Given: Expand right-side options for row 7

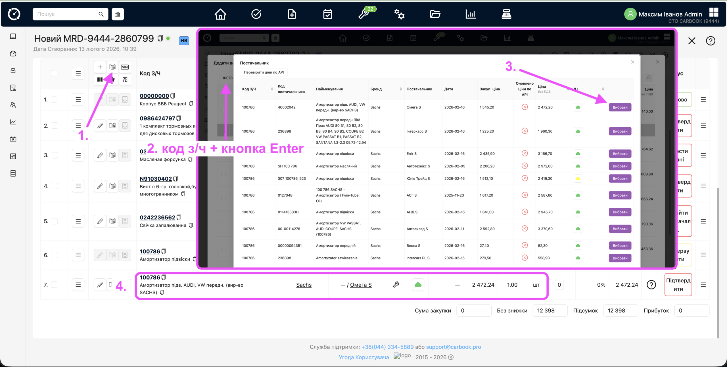Looking at the screenshot, I should [x=703, y=285].
